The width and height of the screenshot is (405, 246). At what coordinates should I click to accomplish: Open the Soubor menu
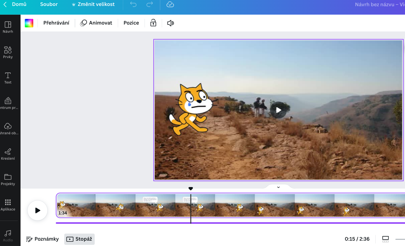(49, 5)
